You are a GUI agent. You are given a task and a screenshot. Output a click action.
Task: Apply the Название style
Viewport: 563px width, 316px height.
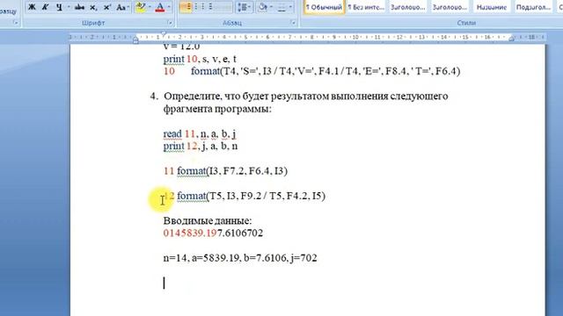(x=491, y=7)
